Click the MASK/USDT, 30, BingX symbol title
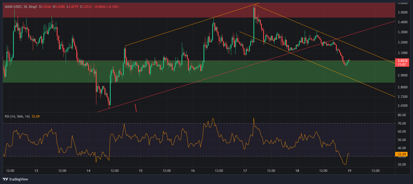The image size is (413, 184). click(21, 6)
